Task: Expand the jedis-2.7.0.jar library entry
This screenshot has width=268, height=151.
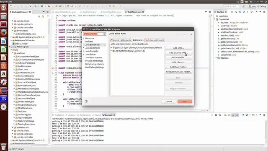Action: (111, 48)
